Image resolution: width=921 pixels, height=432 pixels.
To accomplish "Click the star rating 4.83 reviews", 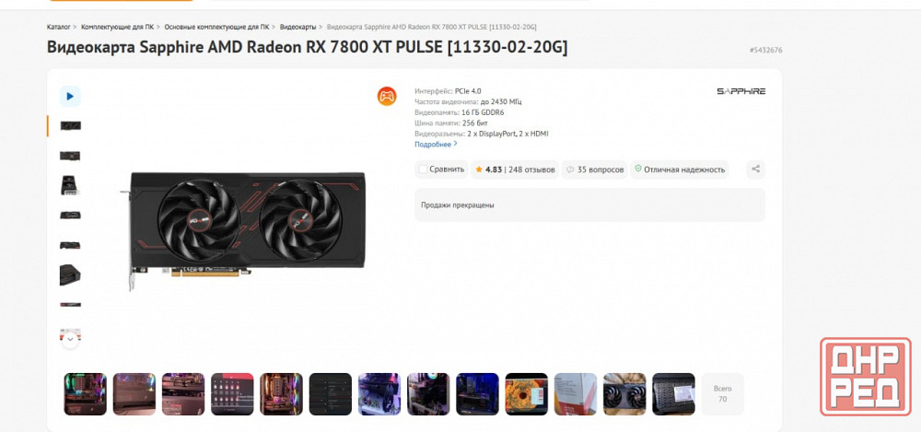I will coord(515,169).
